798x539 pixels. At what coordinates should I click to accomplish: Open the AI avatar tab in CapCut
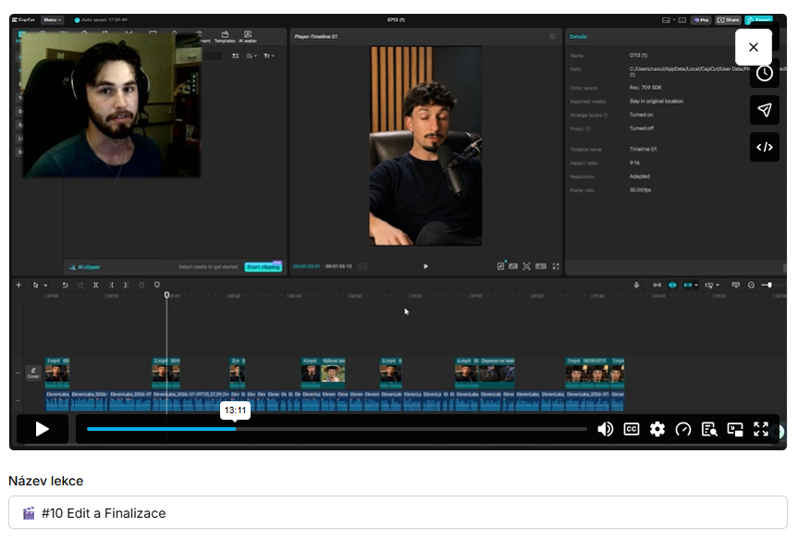point(248,37)
